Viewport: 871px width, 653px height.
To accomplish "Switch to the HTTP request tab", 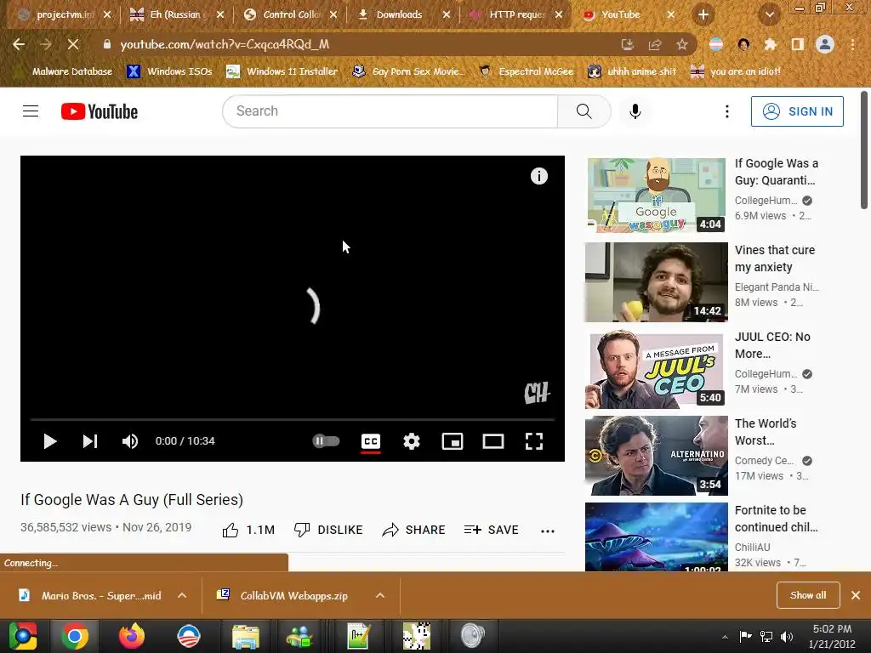I will (516, 14).
